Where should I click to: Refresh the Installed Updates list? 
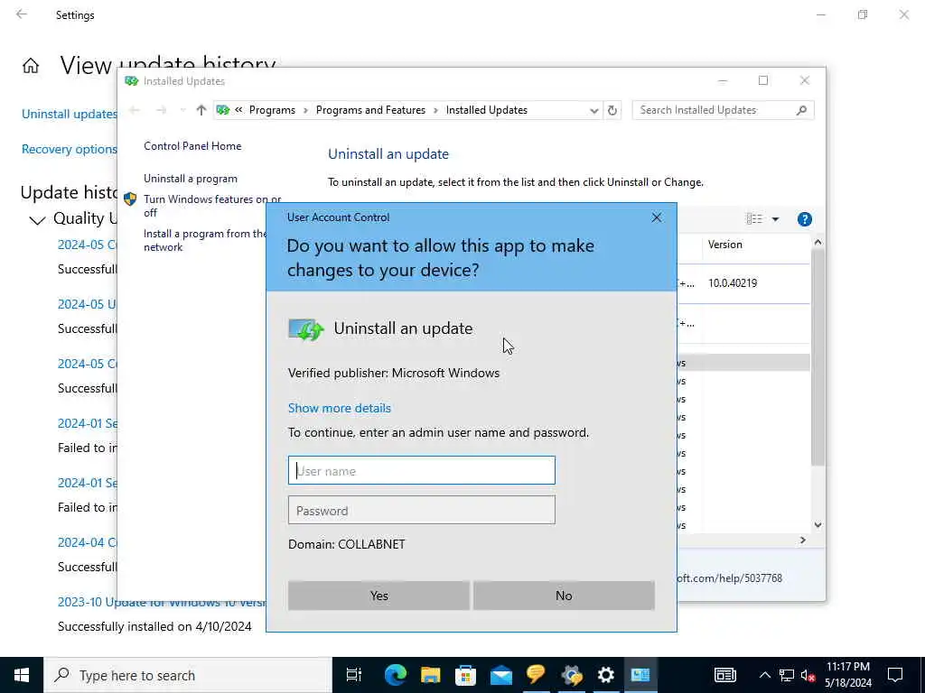tap(612, 110)
